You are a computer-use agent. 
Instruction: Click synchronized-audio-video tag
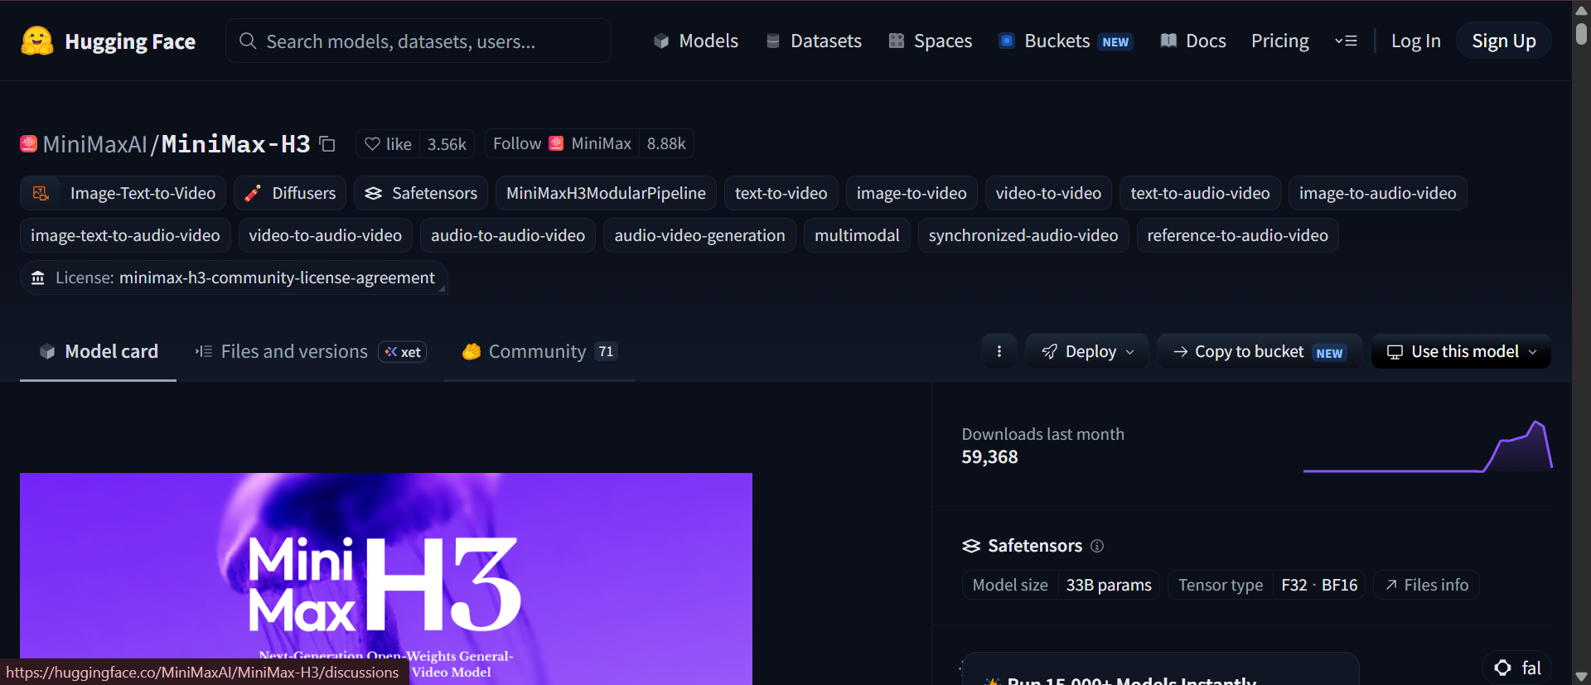coord(1023,235)
